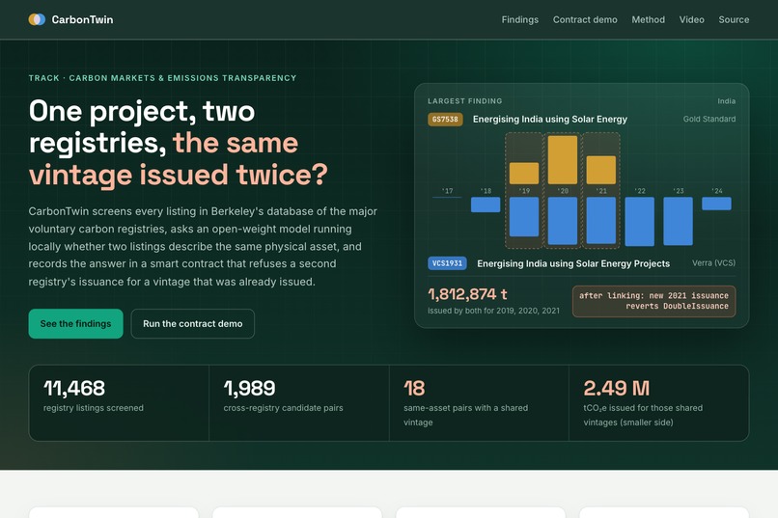Click the 'One project, two registries' headline

tap(179, 143)
